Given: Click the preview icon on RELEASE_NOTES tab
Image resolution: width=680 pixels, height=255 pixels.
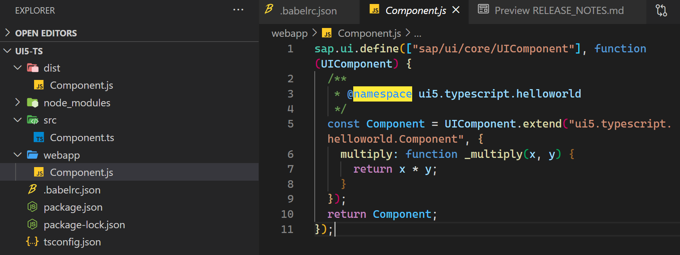Looking at the screenshot, I should coord(484,10).
